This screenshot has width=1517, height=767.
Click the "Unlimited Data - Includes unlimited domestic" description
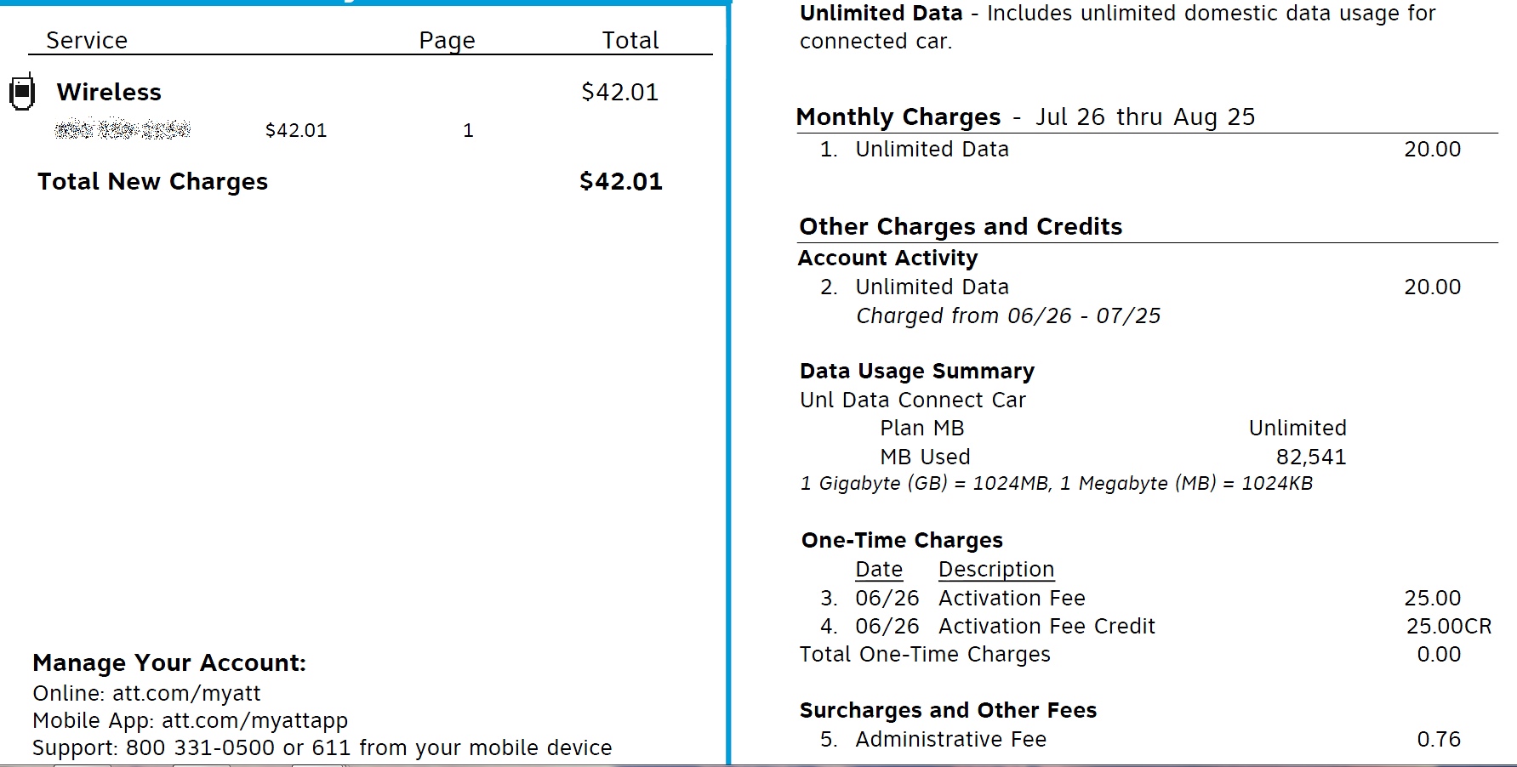tap(1118, 14)
